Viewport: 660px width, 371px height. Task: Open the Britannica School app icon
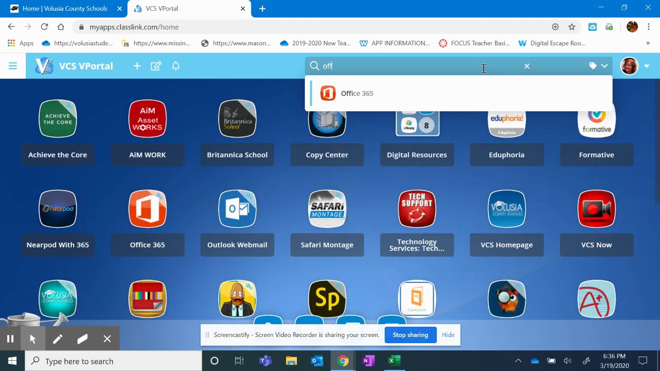(237, 119)
